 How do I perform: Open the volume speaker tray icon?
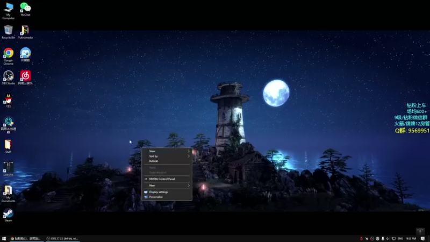click(388, 239)
